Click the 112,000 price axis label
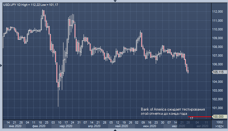This screenshot has height=131, width=228. (218, 12)
